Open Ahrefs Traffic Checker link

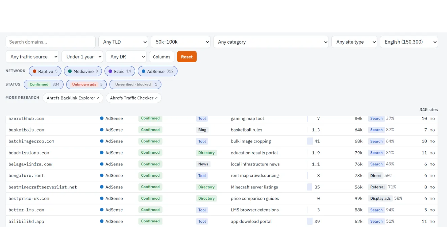point(133,98)
